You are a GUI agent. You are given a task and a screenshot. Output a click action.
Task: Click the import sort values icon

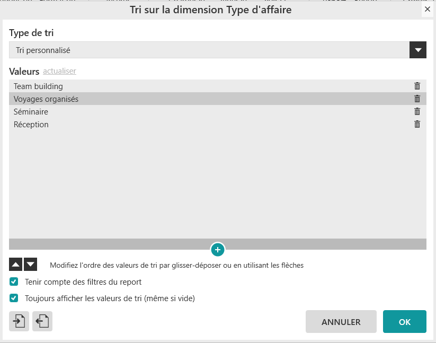point(19,321)
